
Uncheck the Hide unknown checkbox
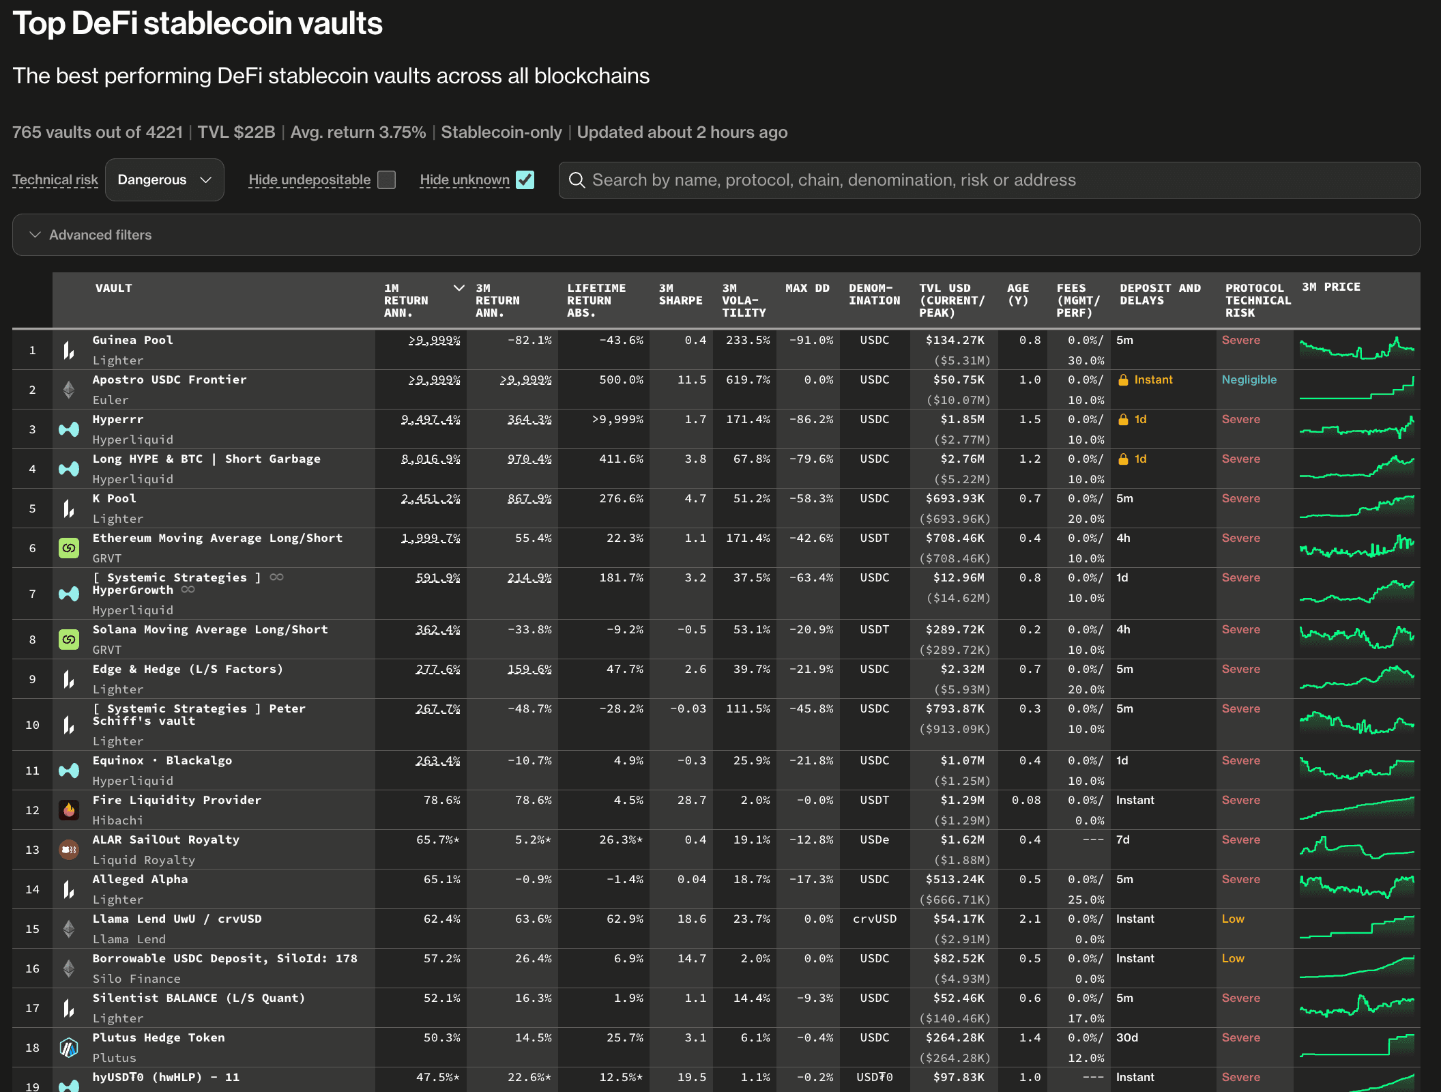pyautogui.click(x=525, y=179)
